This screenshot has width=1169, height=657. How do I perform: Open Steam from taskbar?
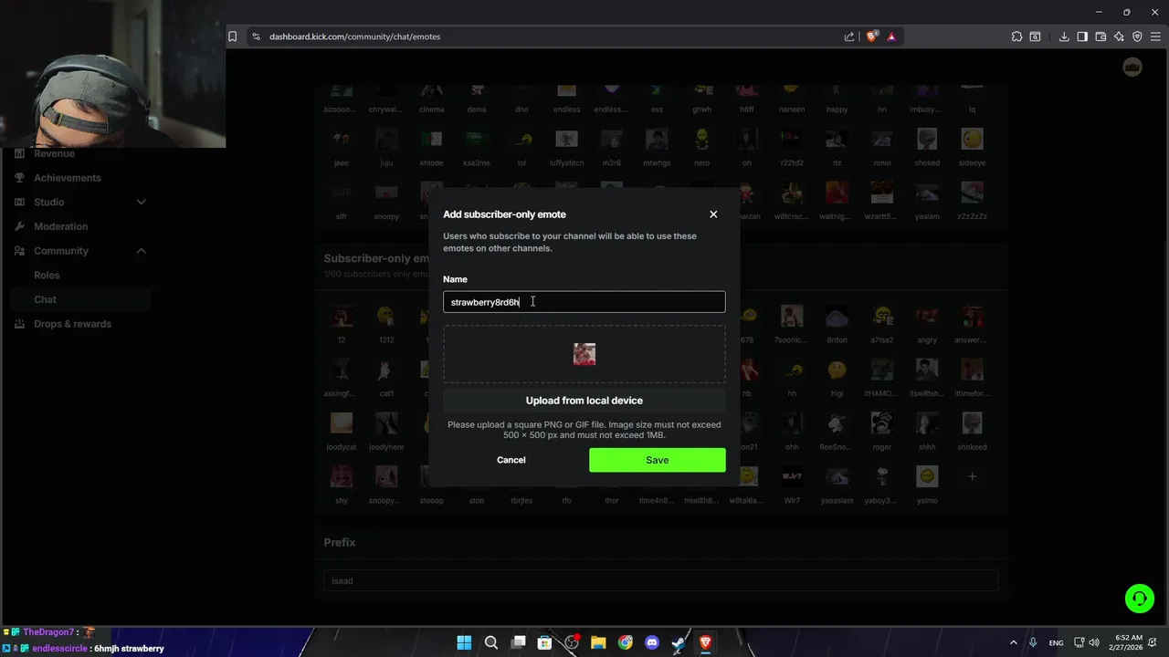(x=679, y=642)
